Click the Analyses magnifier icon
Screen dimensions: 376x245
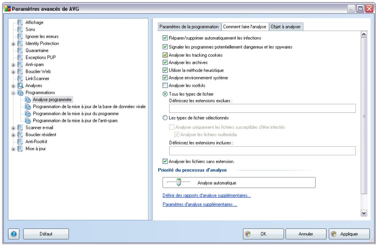click(x=20, y=85)
